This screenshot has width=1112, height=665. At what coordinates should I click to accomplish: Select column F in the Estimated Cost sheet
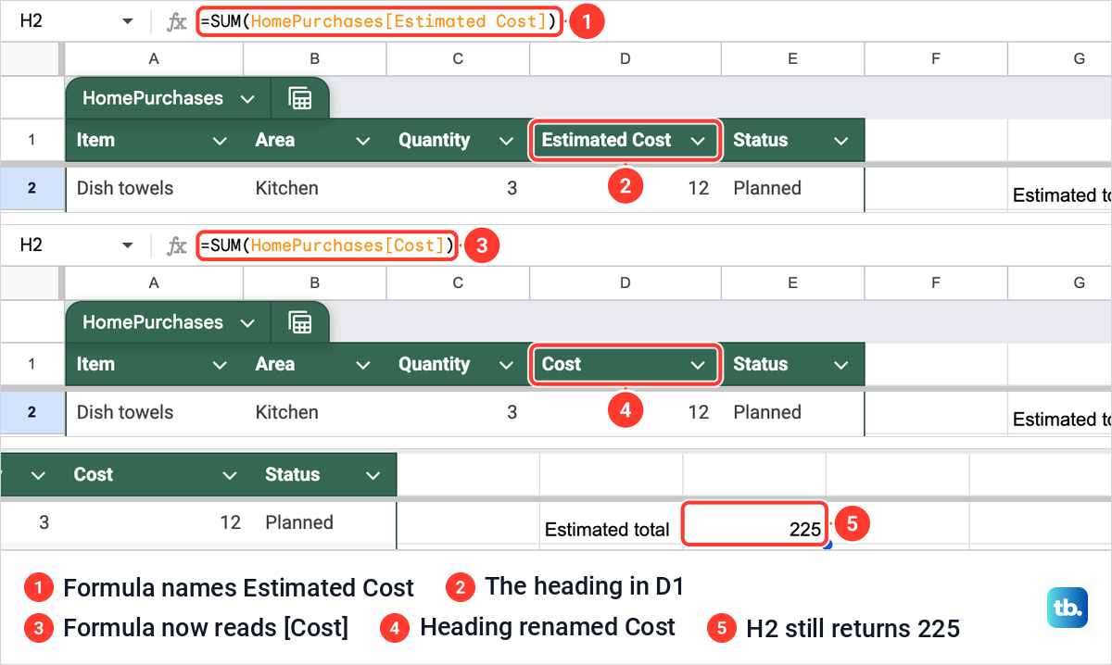936,58
